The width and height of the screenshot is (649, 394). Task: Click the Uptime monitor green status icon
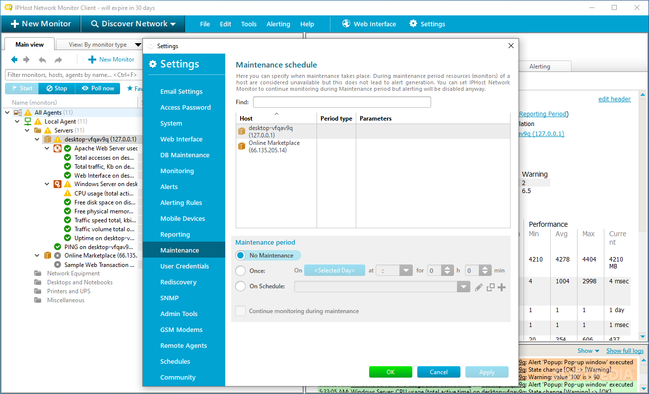pos(67,238)
